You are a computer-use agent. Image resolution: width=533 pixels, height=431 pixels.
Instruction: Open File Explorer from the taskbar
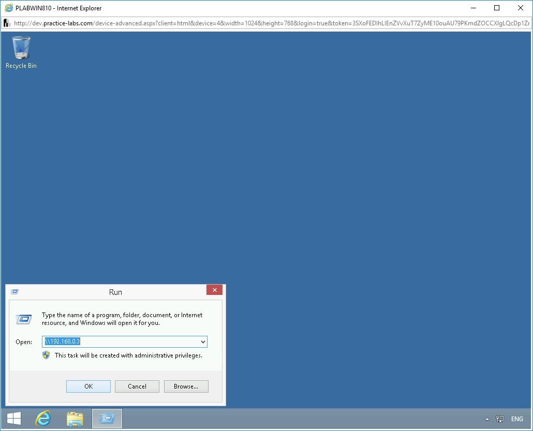(75, 419)
